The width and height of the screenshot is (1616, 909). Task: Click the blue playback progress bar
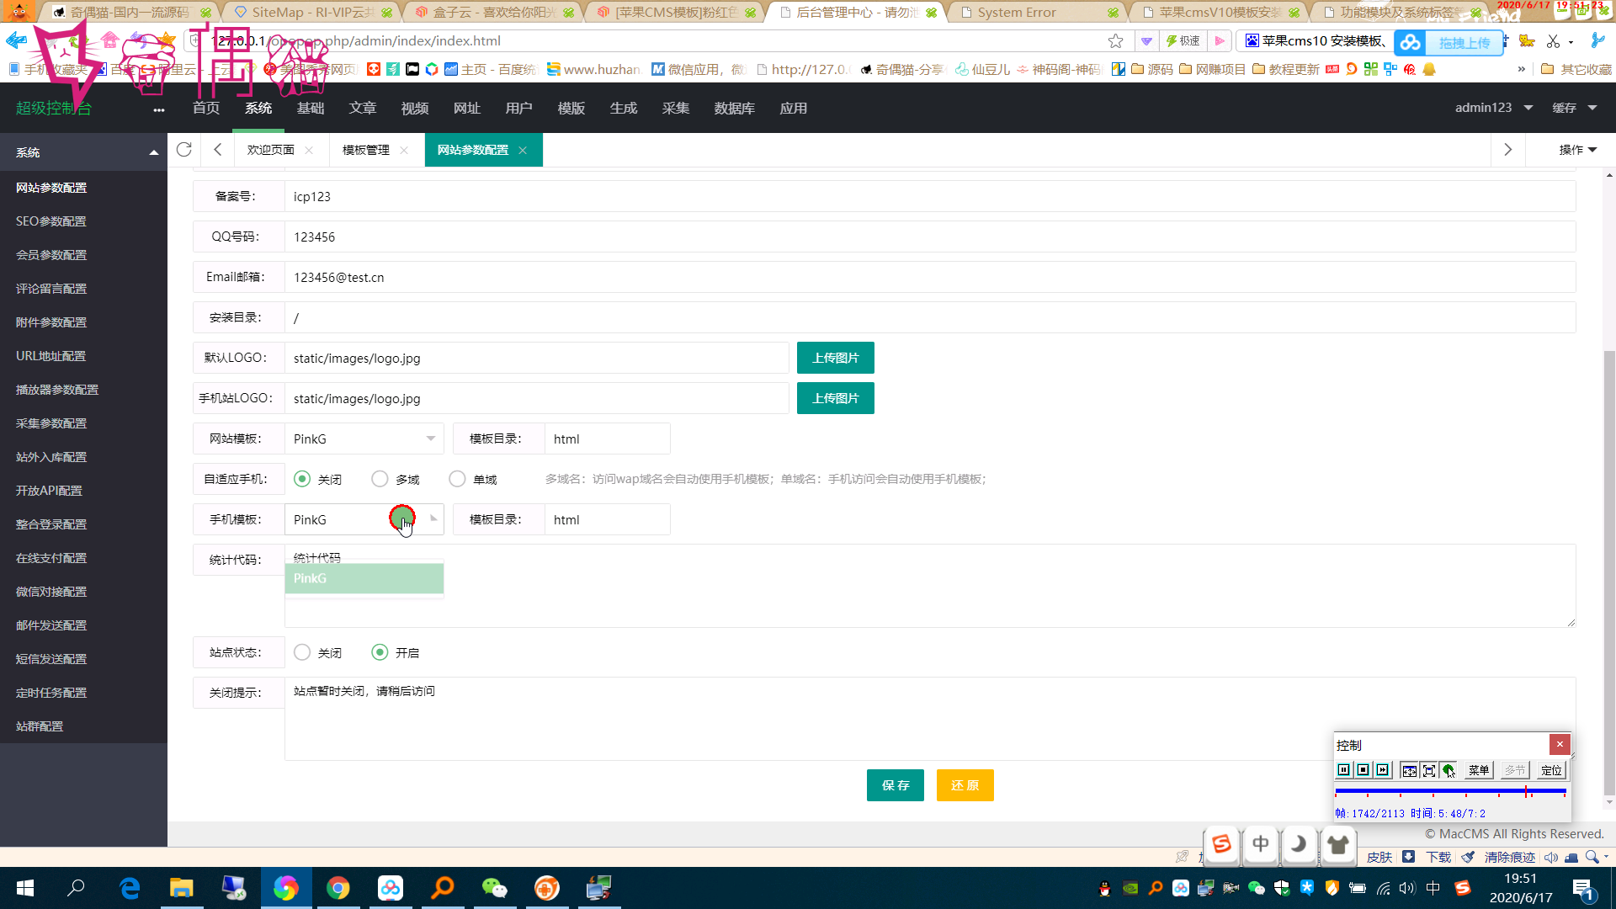1449,791
